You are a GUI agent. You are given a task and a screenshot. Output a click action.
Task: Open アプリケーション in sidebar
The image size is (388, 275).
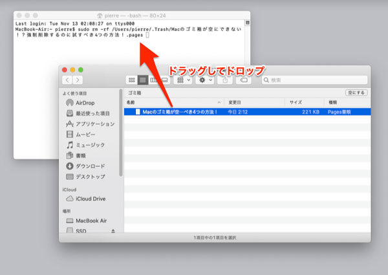(x=91, y=124)
